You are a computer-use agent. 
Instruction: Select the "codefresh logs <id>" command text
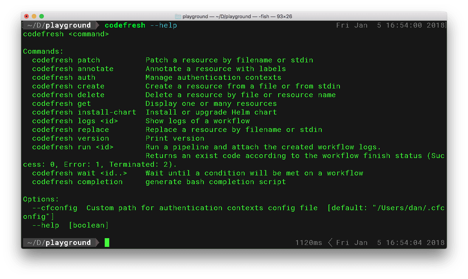[x=75, y=121]
